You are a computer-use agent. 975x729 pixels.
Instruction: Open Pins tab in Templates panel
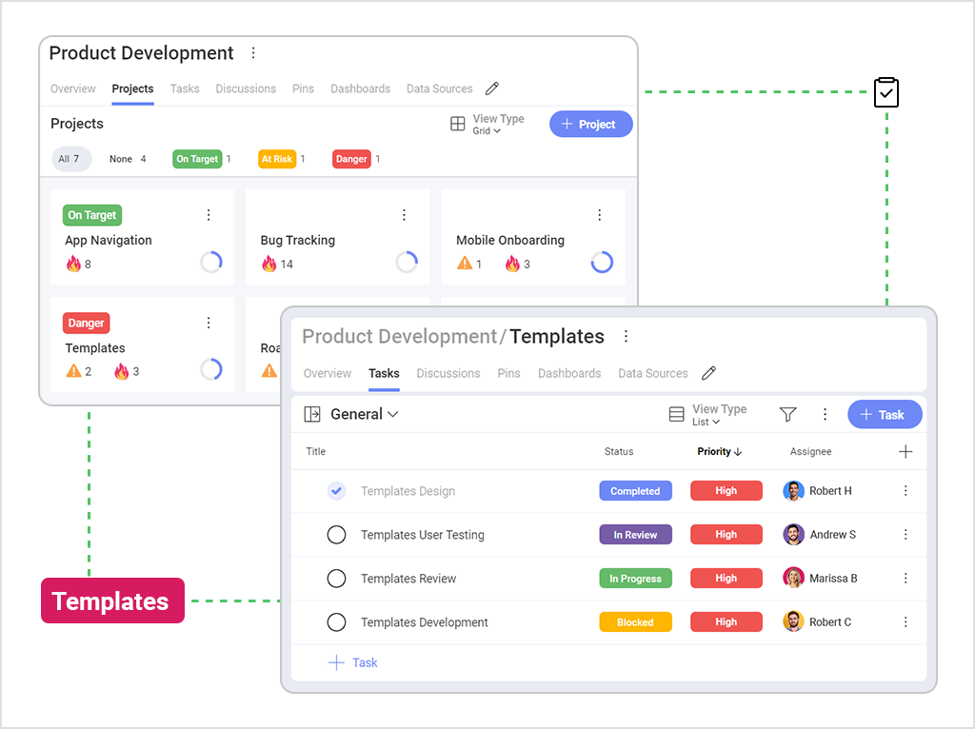(x=508, y=373)
